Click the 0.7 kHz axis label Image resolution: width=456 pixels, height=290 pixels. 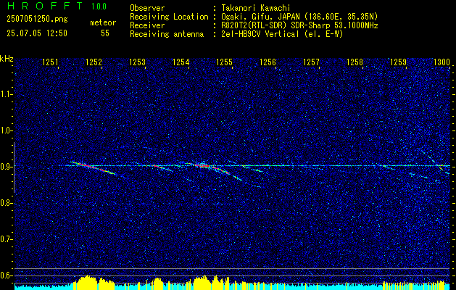[7, 239]
